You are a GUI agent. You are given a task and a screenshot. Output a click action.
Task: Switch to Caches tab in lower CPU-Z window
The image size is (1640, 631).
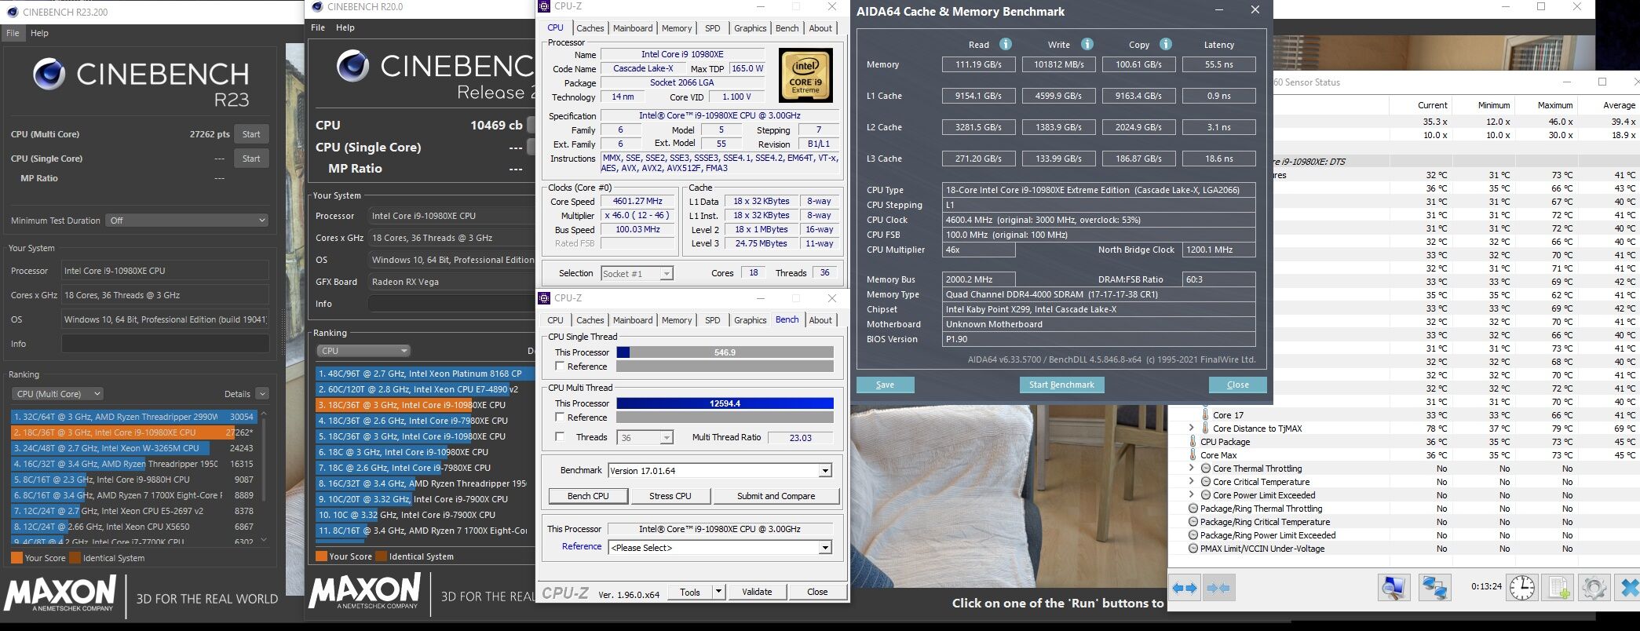590,320
